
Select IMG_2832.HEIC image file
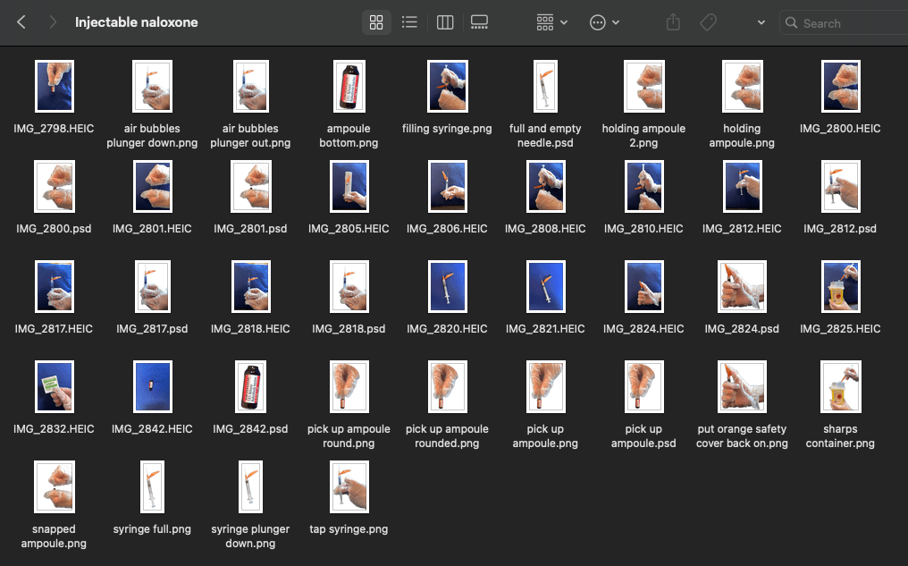pyautogui.click(x=54, y=386)
